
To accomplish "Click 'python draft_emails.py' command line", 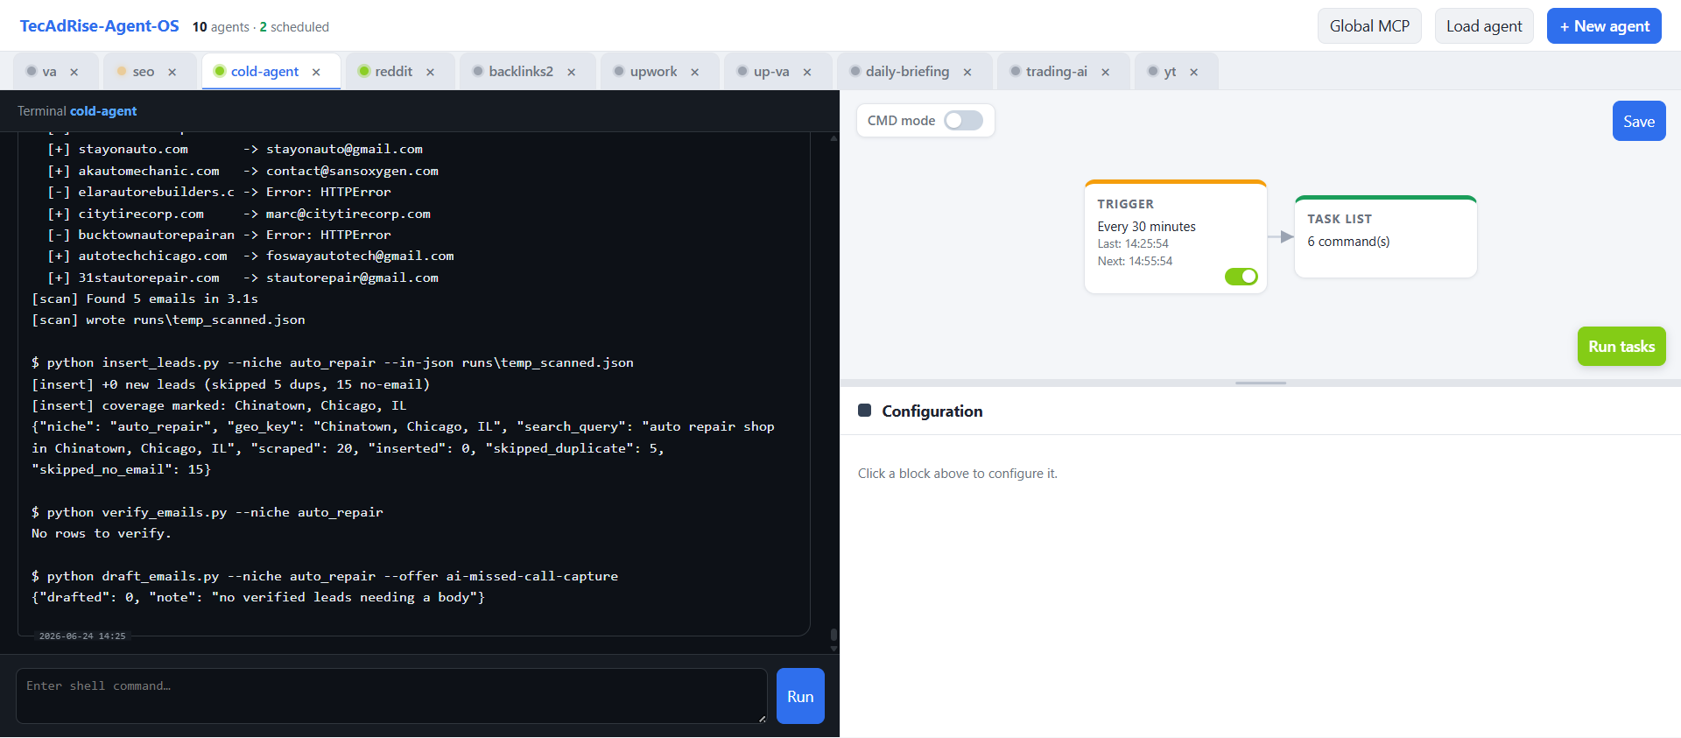I will [x=325, y=576].
